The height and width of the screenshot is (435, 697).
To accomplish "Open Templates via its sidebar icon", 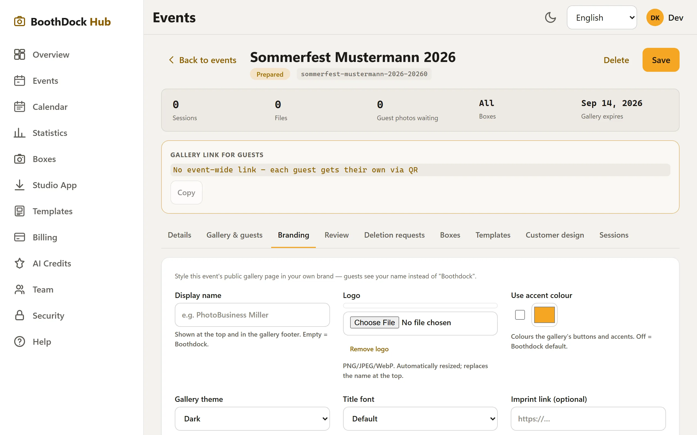I will [20, 211].
